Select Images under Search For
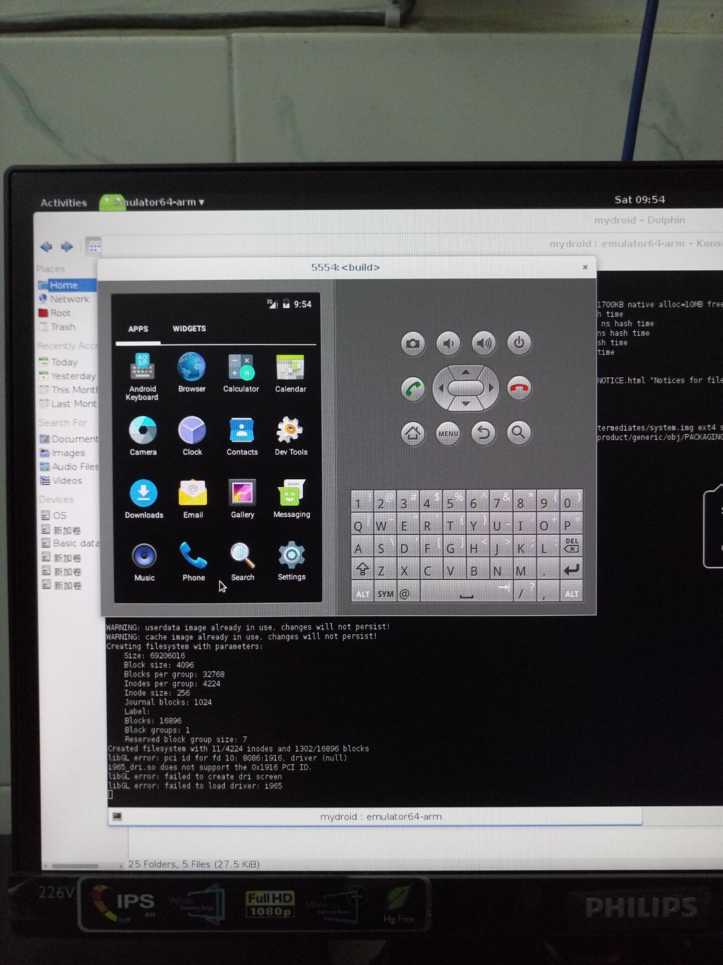Viewport: 723px width, 965px height. tap(63, 453)
